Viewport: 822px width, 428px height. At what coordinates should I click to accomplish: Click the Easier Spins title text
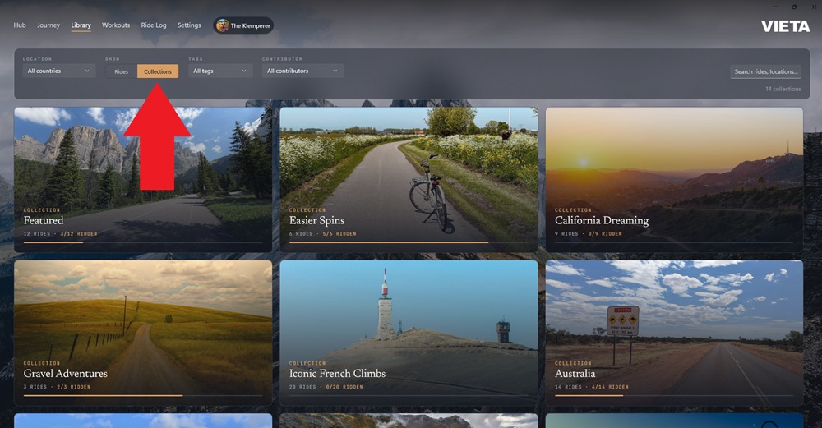point(316,220)
